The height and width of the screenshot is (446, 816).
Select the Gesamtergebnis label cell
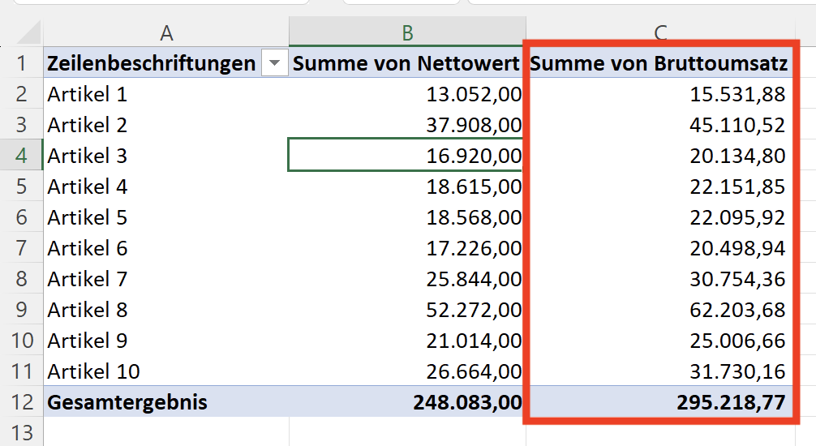(166, 401)
